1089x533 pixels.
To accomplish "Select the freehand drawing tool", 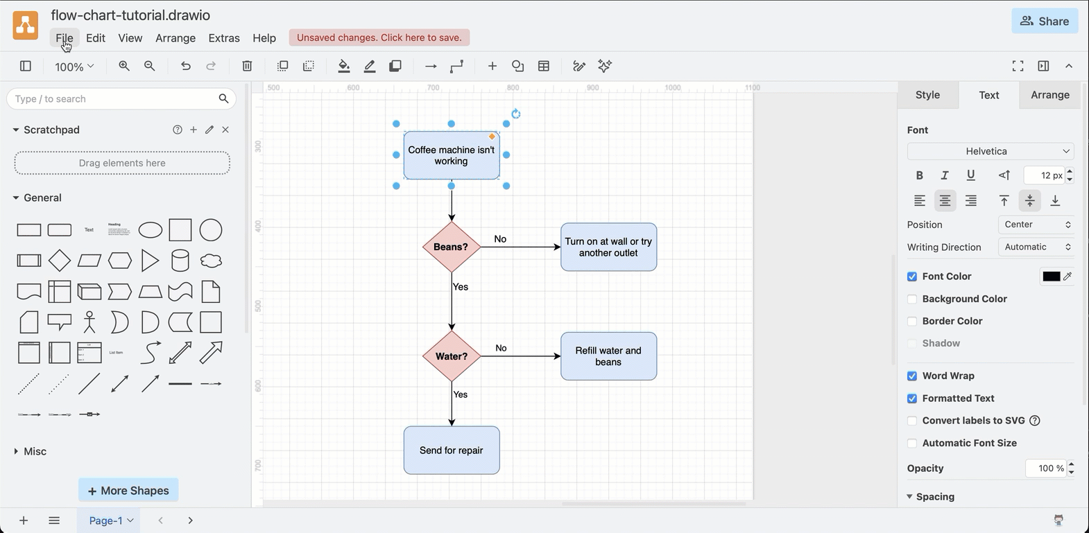I will tap(579, 66).
